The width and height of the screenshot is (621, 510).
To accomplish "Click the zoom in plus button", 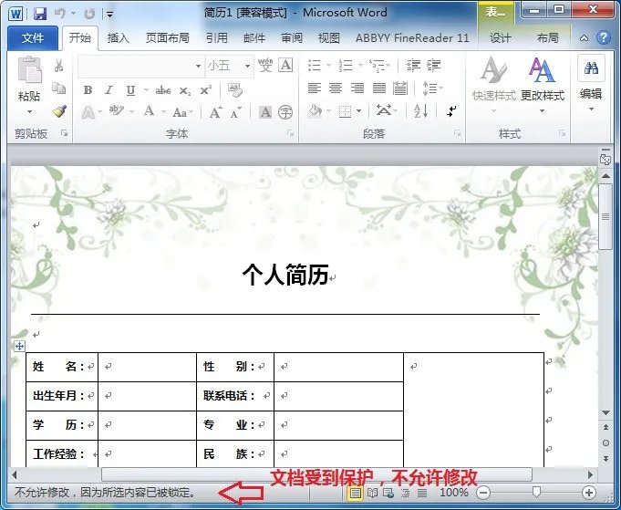I will 589,493.
